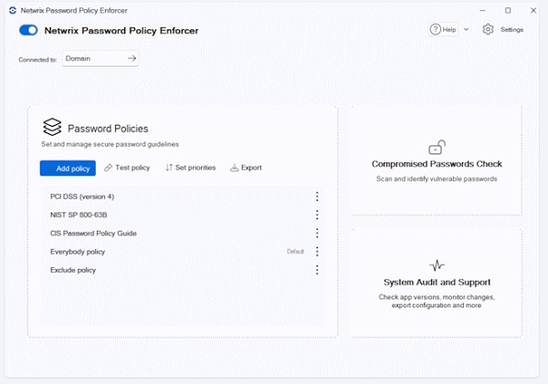Click Set priorities sort icon
The image size is (548, 384).
coord(169,168)
